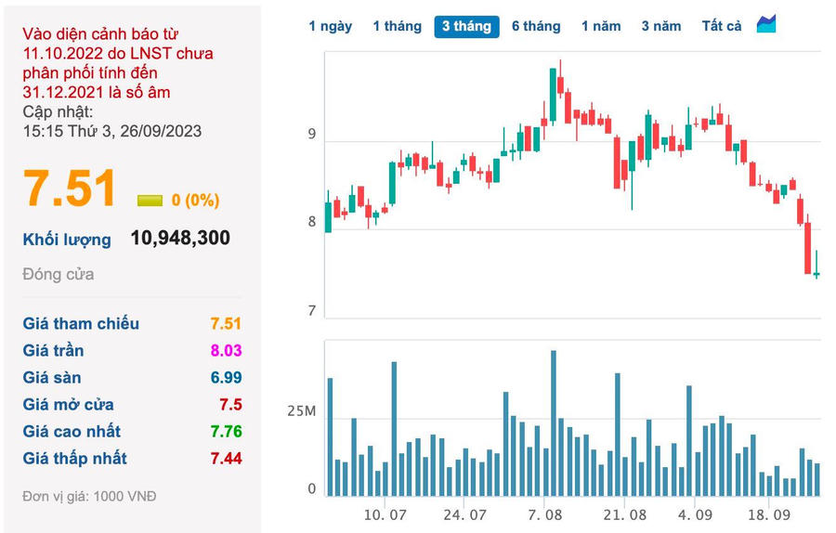Select the Khối lượng volume label
This screenshot has height=533, width=836.
point(67,240)
